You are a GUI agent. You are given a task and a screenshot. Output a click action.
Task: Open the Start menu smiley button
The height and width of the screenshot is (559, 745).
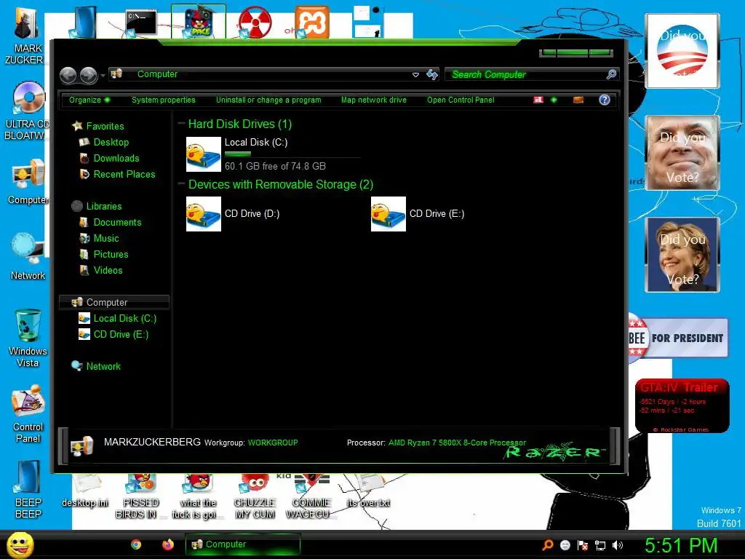tap(20, 544)
